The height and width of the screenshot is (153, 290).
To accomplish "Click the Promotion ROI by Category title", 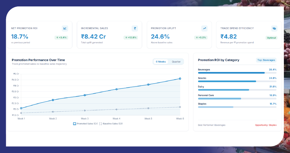I will click(x=219, y=60).
